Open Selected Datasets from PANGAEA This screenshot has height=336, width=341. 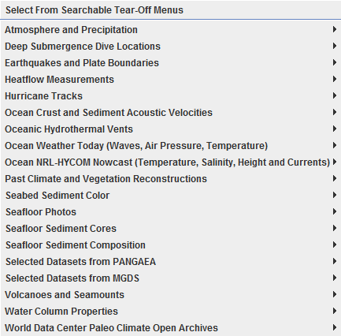point(171,261)
